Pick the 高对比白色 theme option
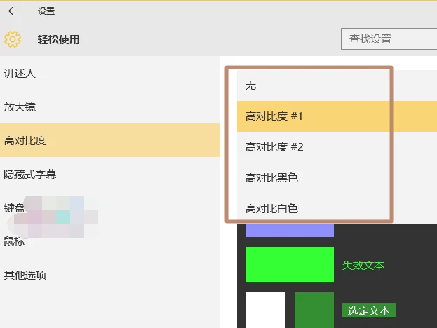 314,208
